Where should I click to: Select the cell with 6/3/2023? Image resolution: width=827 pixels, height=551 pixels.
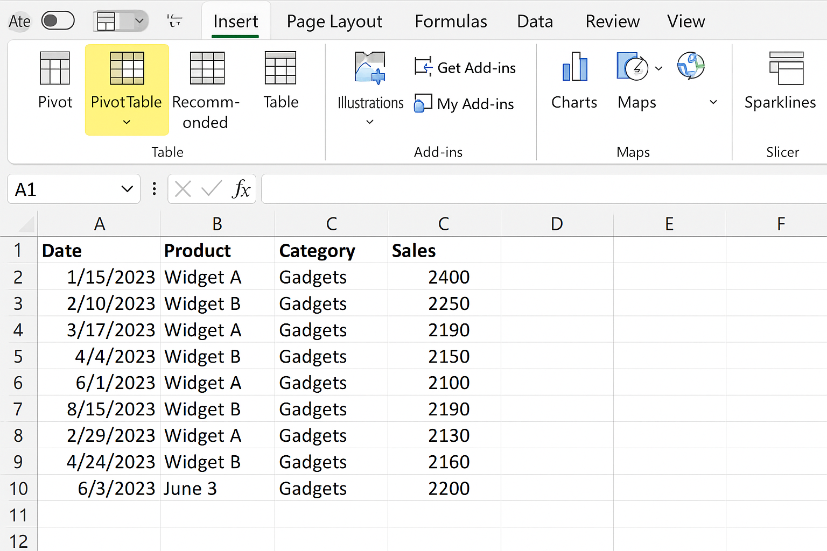tap(99, 489)
